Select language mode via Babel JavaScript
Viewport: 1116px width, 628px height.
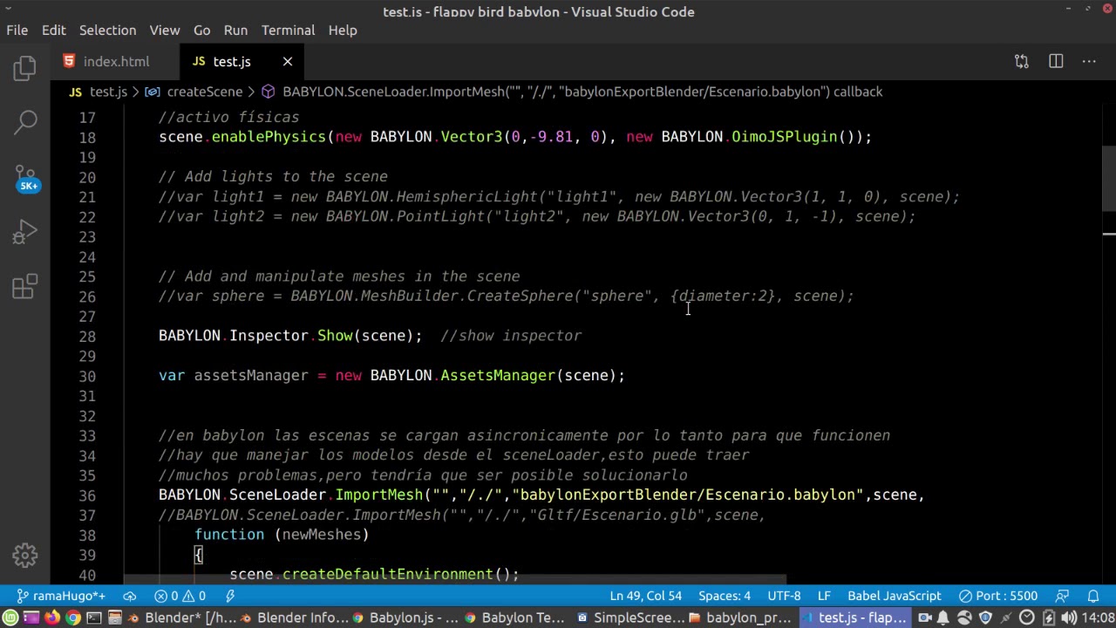tap(895, 596)
